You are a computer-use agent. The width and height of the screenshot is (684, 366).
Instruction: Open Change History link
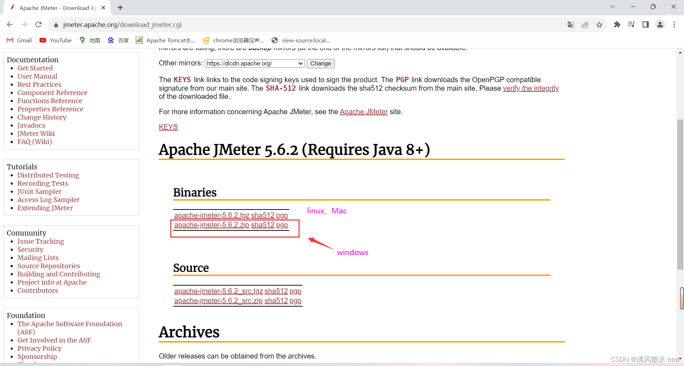click(x=42, y=117)
